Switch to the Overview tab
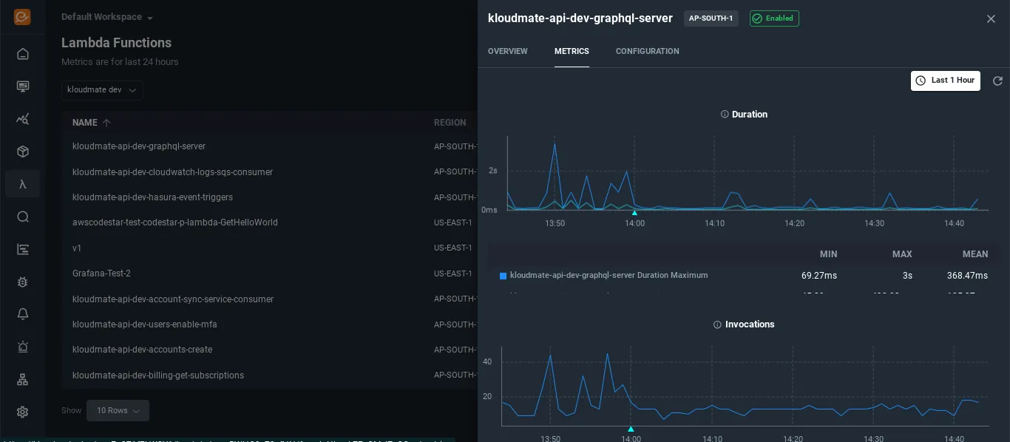The width and height of the screenshot is (1010, 442). coord(508,52)
